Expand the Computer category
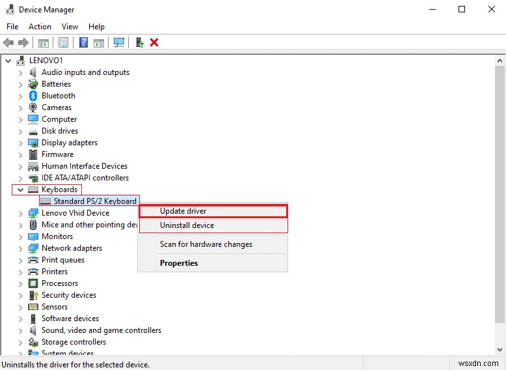Viewport: 506px width, 370px height. (21, 120)
